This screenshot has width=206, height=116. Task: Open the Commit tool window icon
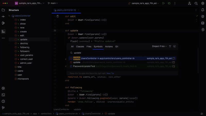click(x=3, y=16)
